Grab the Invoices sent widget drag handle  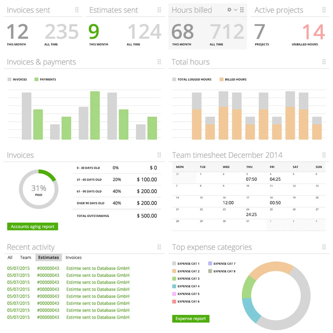(x=77, y=10)
